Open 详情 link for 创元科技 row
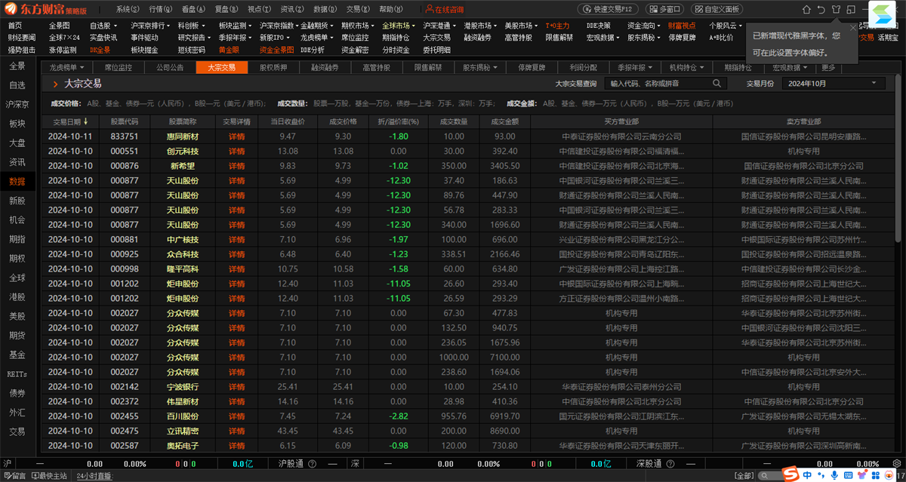 pyautogui.click(x=237, y=151)
